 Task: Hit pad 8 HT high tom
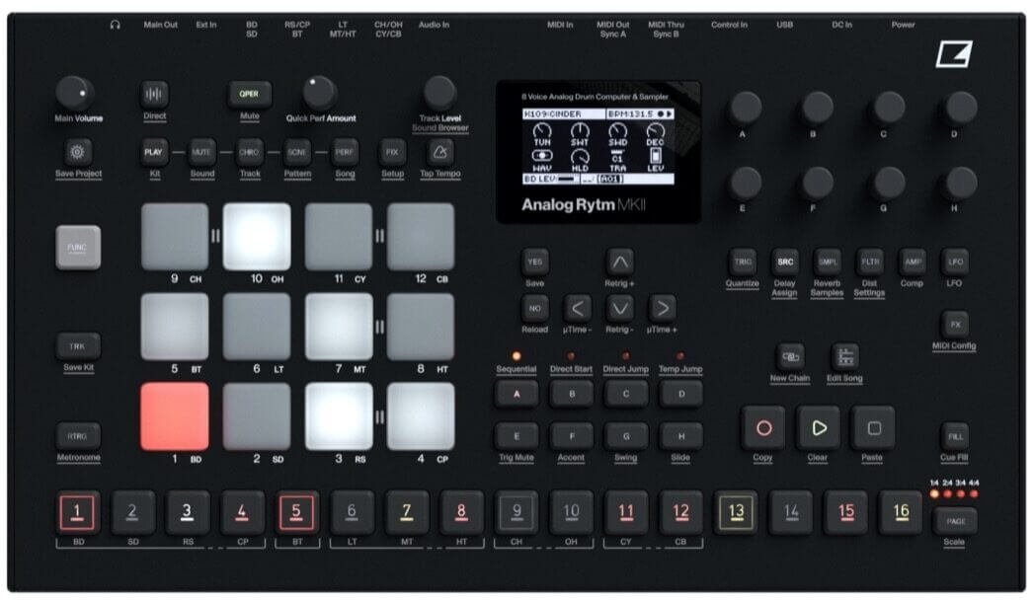click(x=421, y=327)
